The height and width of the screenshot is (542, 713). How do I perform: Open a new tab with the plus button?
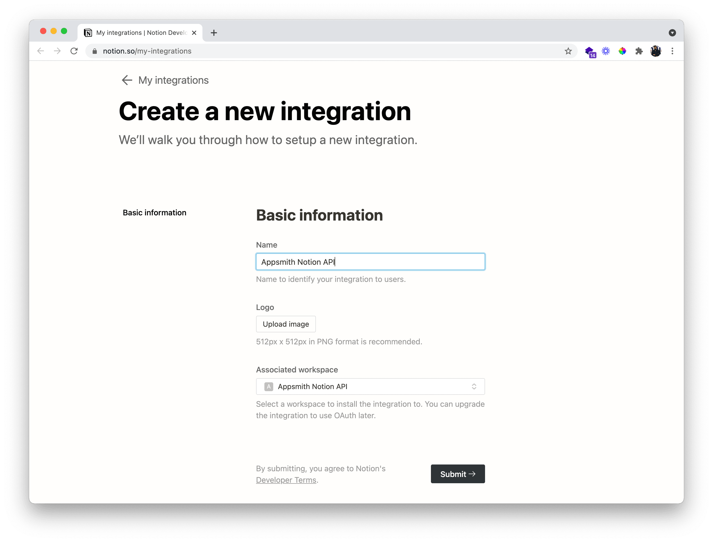click(x=214, y=33)
